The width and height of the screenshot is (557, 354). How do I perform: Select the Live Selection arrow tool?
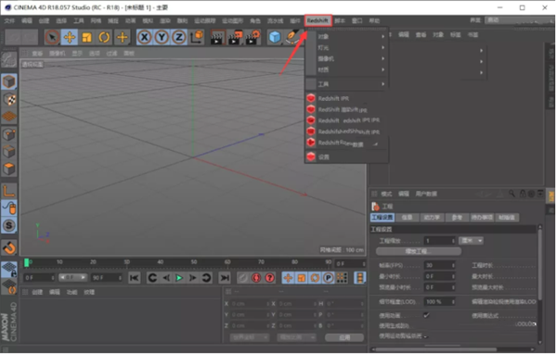52,37
